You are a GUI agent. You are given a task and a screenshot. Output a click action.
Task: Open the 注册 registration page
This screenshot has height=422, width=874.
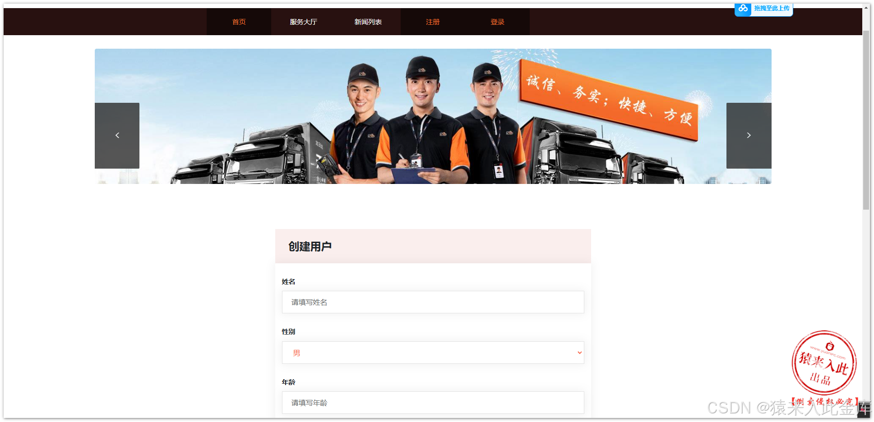pyautogui.click(x=433, y=22)
